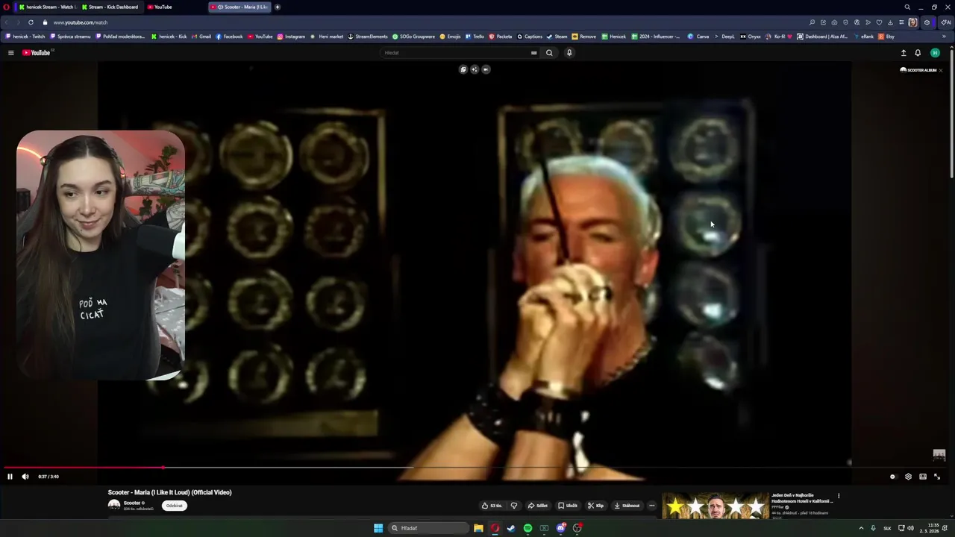
Task: Open browser snapshot camera icon
Action: [834, 22]
